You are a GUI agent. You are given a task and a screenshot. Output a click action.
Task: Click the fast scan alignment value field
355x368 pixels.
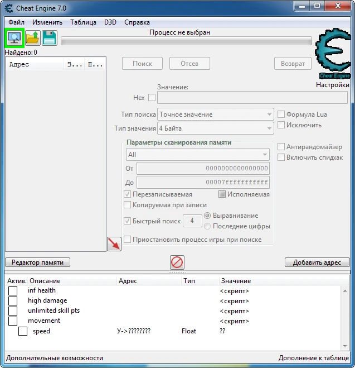[x=192, y=221]
